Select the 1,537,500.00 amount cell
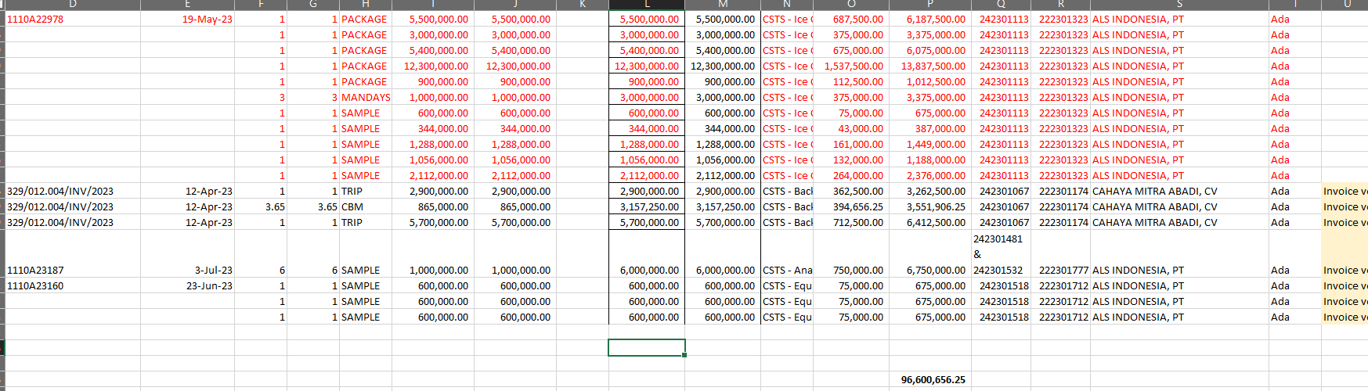 pyautogui.click(x=854, y=66)
